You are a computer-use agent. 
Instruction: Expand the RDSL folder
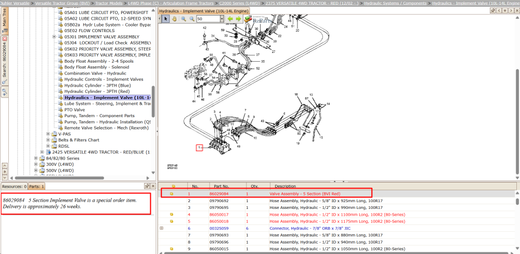(x=48, y=146)
